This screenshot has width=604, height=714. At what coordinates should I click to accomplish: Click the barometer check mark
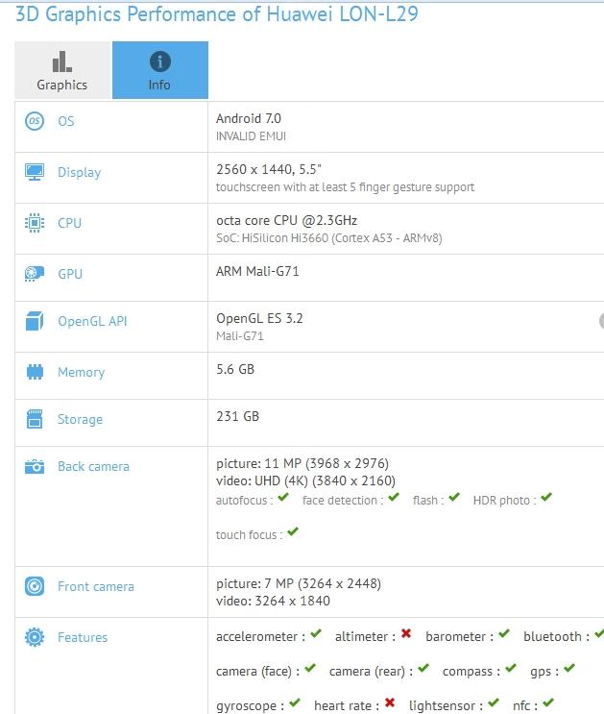pos(504,633)
